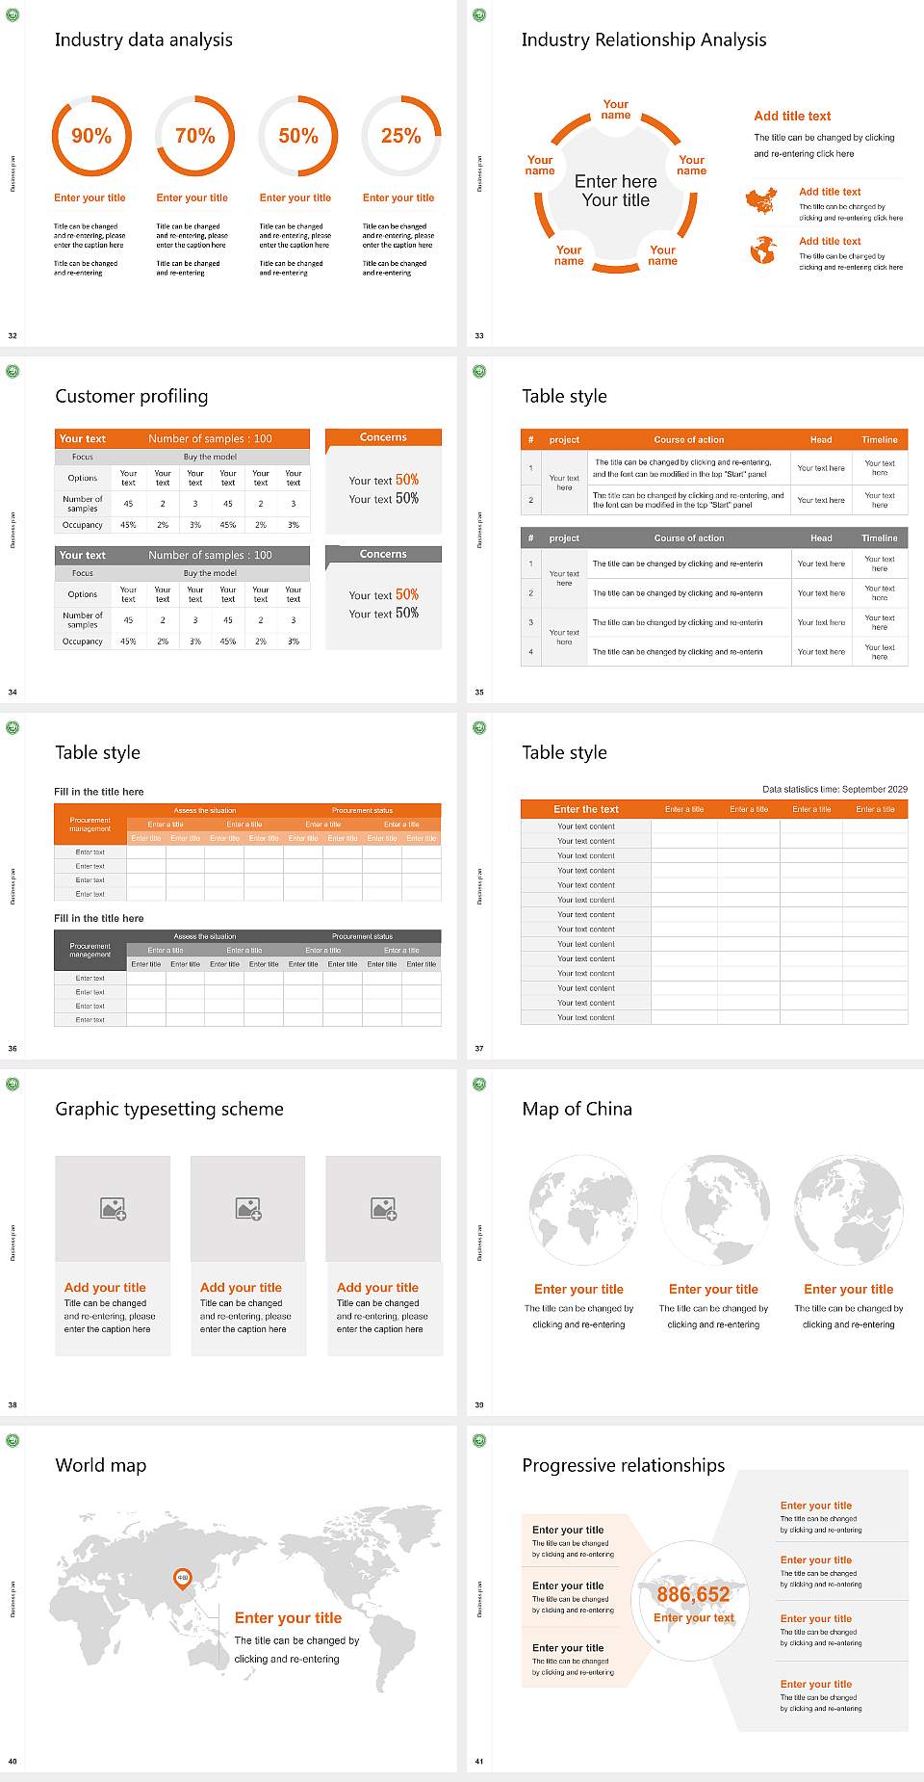Click orange 'Enter the text' table header
The width and height of the screenshot is (924, 1782).
pyautogui.click(x=586, y=809)
